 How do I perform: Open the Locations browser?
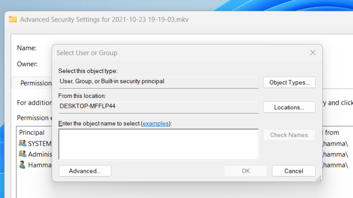[289, 107]
